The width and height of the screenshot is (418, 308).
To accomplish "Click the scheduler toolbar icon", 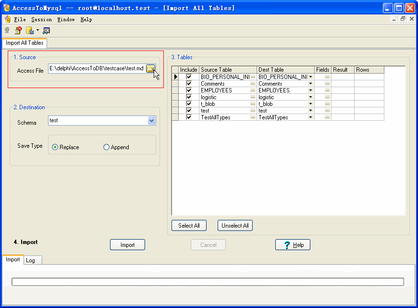I will pos(47,30).
